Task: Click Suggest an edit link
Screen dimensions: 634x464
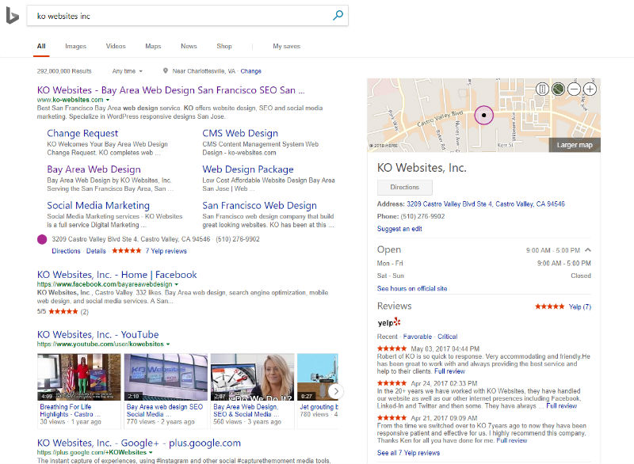Action: click(x=399, y=229)
